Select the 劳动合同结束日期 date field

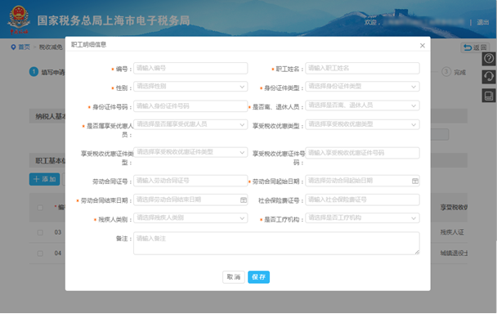190,200
